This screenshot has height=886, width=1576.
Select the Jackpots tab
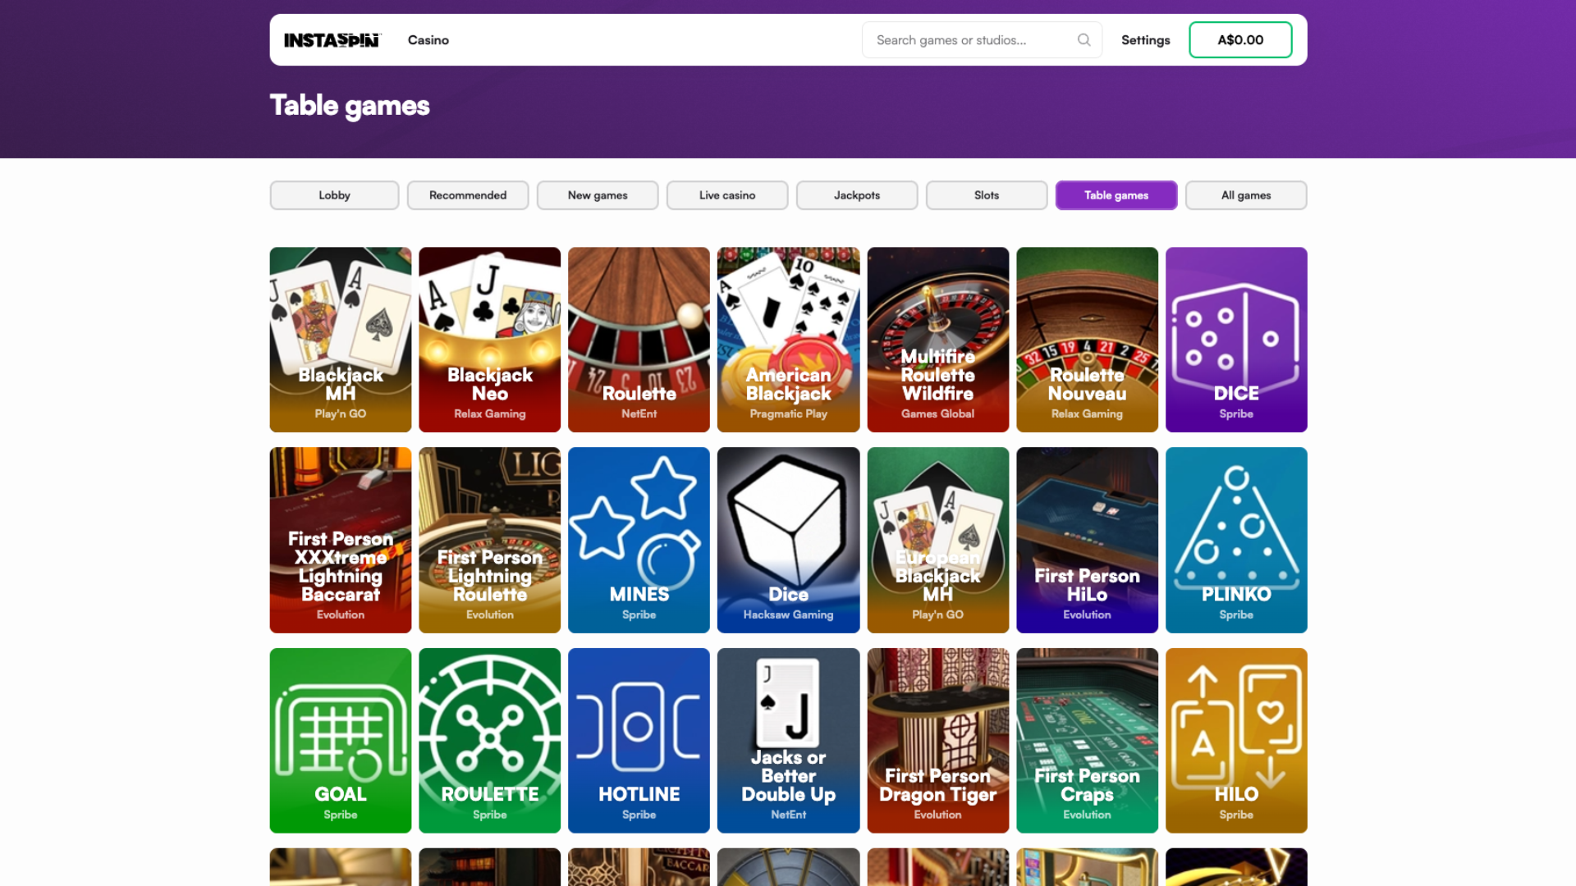tap(857, 195)
